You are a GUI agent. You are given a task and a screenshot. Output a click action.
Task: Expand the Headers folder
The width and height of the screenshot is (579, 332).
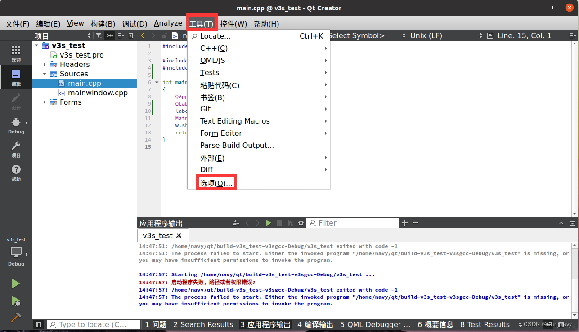(45, 64)
